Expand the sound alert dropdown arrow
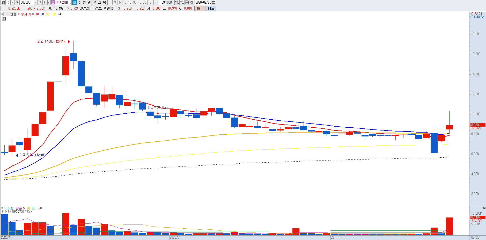This screenshot has width=486, height=240. point(49,2)
